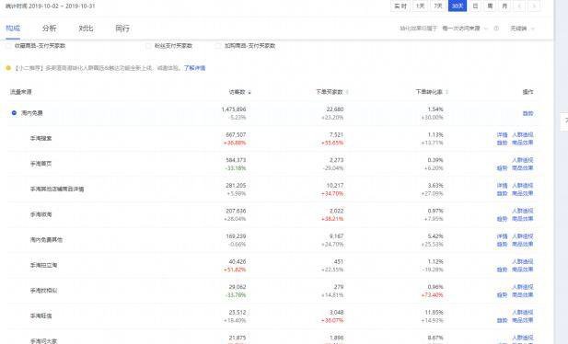Open 人群透视 for 手淘问大家 row
This screenshot has width=568, height=344.
(522, 338)
